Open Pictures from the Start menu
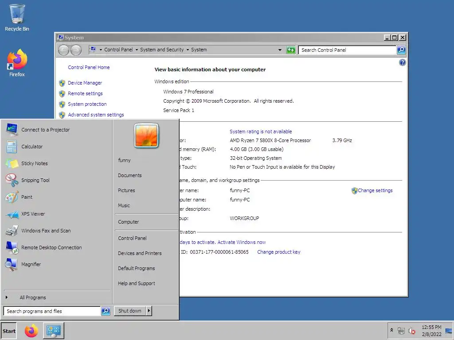 tap(126, 190)
